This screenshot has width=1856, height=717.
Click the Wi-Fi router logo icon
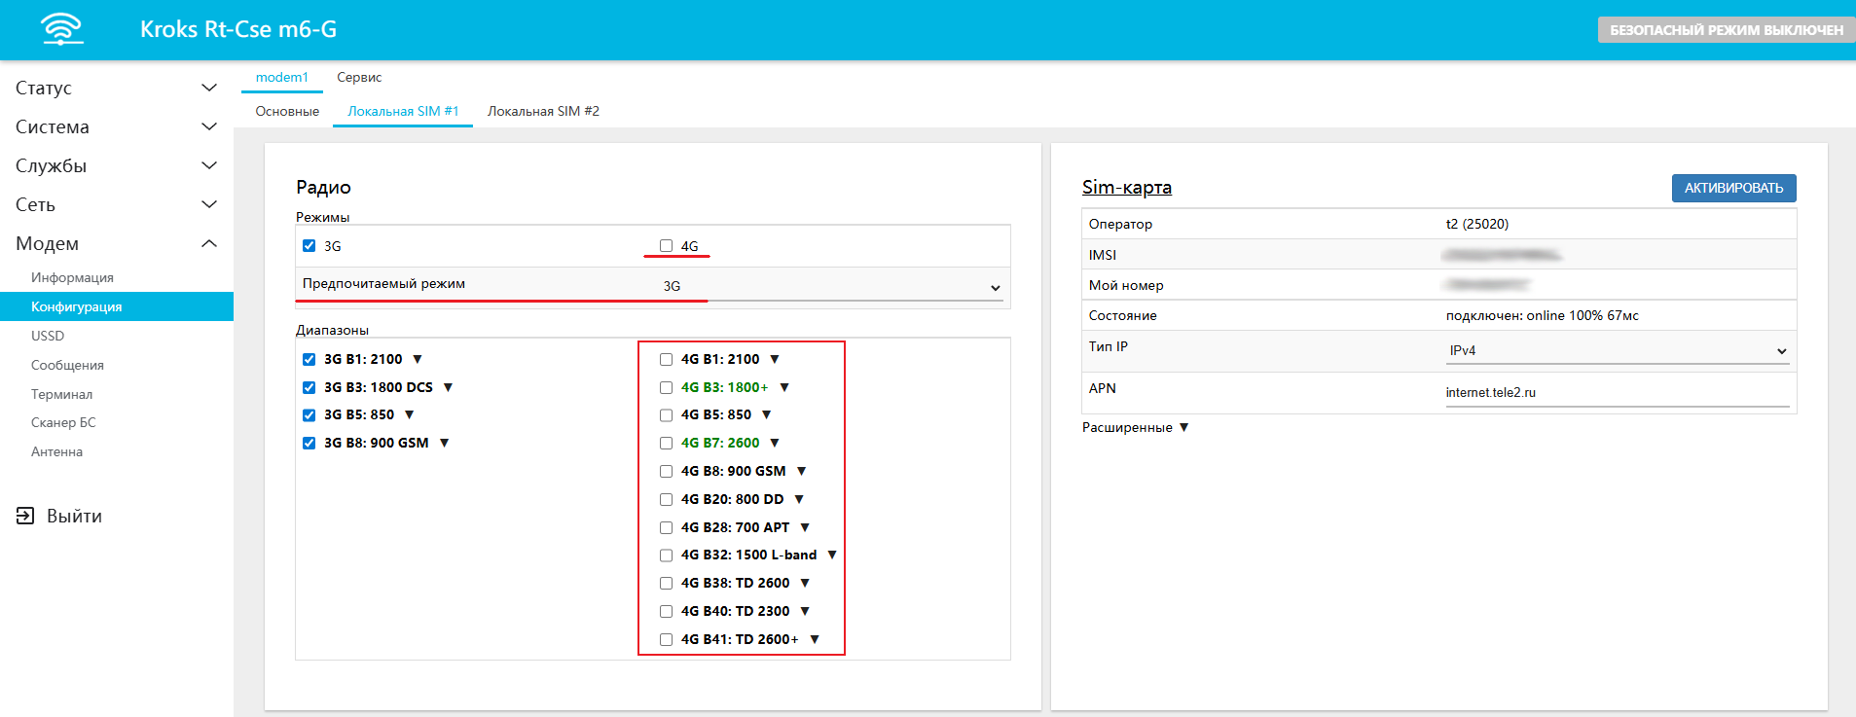[x=62, y=29]
